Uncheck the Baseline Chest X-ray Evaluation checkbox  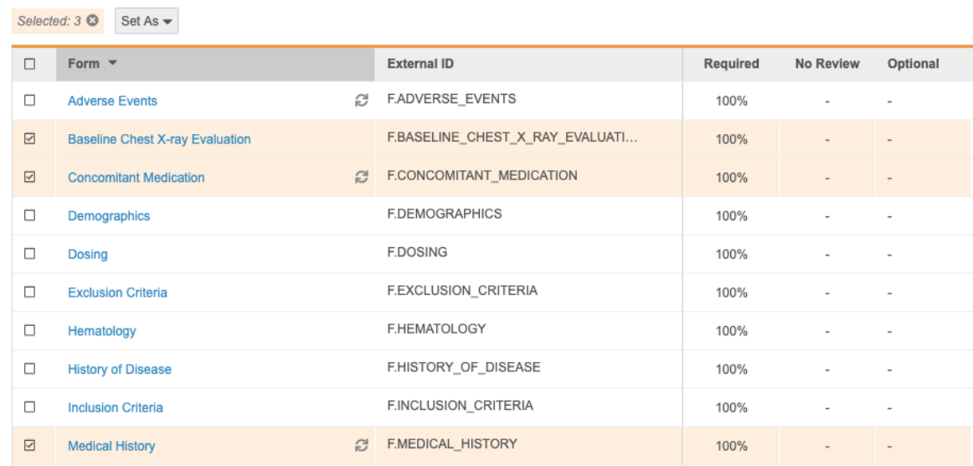pyautogui.click(x=30, y=139)
